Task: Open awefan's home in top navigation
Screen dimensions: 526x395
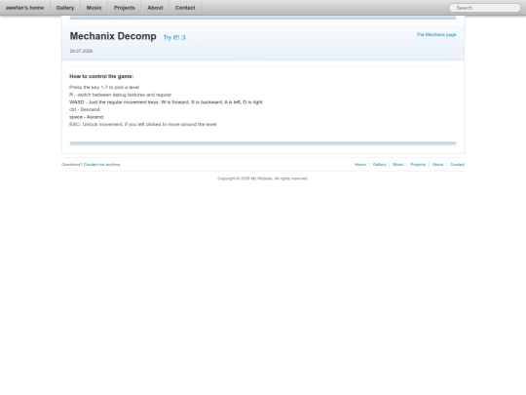Action: 24,8
